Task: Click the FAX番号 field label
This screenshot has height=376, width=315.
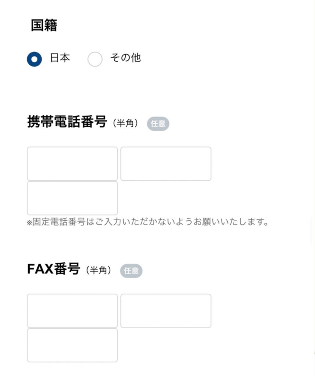Action: click(x=54, y=269)
